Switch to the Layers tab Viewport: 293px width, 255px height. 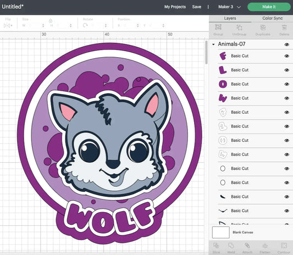230,18
